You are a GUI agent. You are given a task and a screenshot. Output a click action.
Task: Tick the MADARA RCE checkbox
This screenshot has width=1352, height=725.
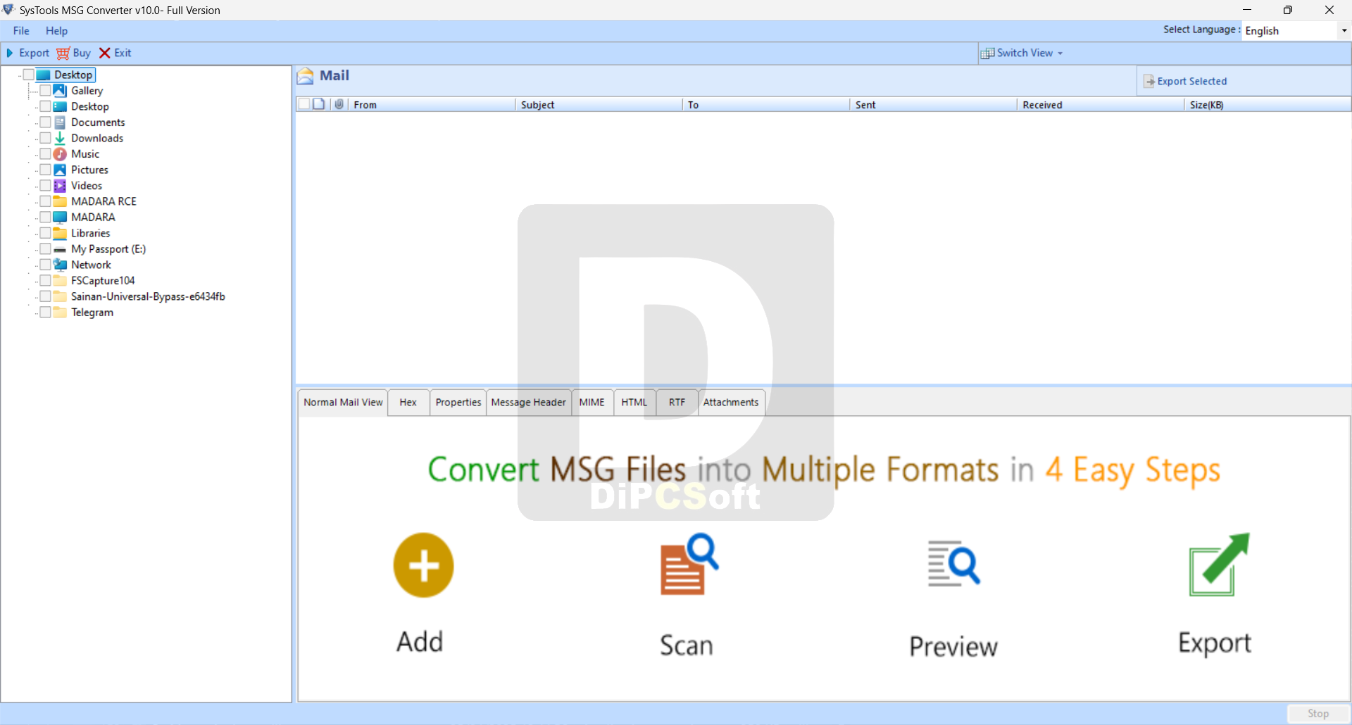tap(45, 201)
